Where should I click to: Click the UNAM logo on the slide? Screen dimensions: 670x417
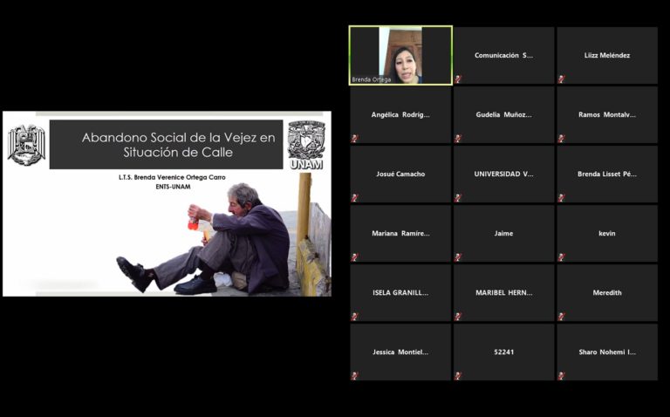[305, 145]
